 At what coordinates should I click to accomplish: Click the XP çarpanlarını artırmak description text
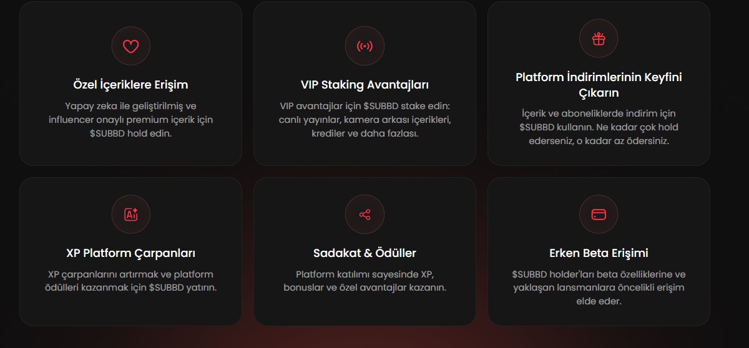pyautogui.click(x=130, y=281)
